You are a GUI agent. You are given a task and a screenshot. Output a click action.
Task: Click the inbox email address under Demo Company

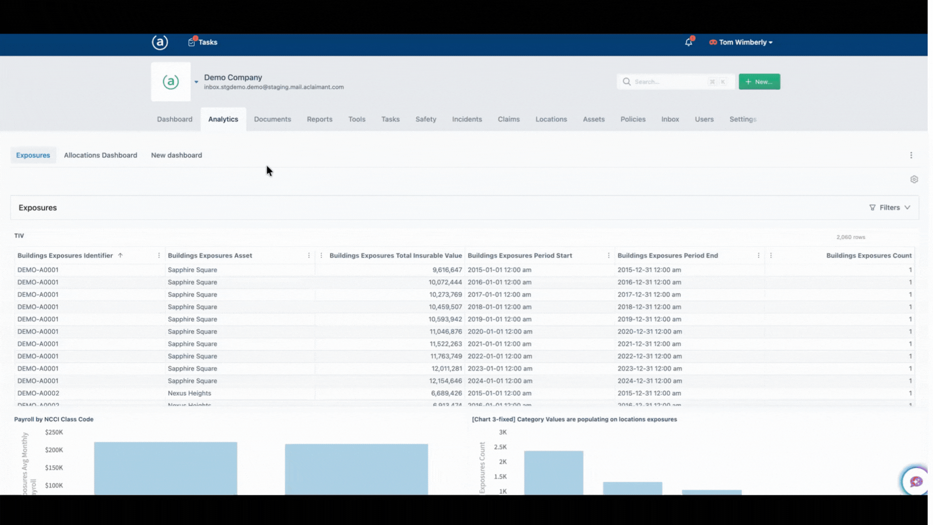pos(274,87)
